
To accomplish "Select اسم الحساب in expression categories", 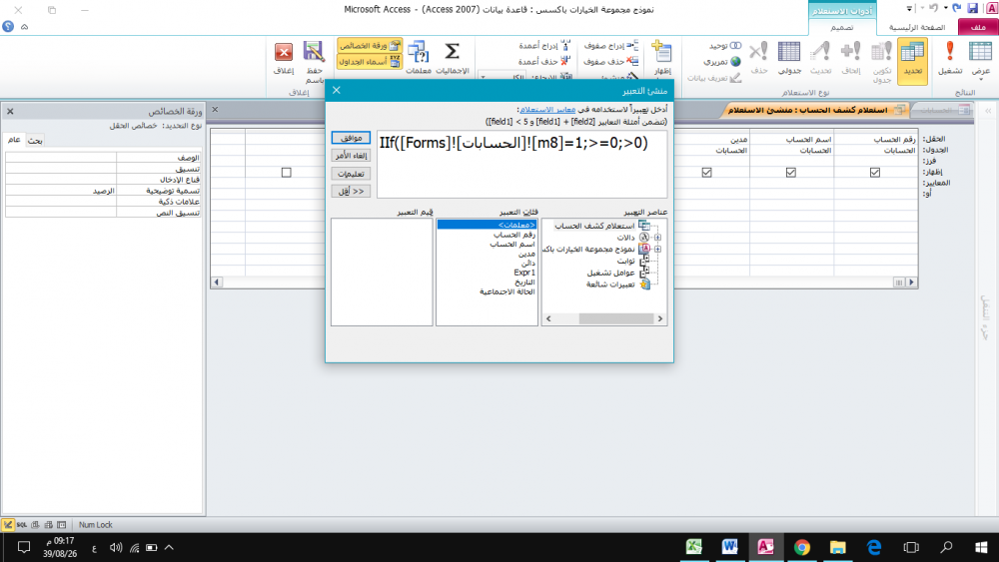I will click(512, 245).
